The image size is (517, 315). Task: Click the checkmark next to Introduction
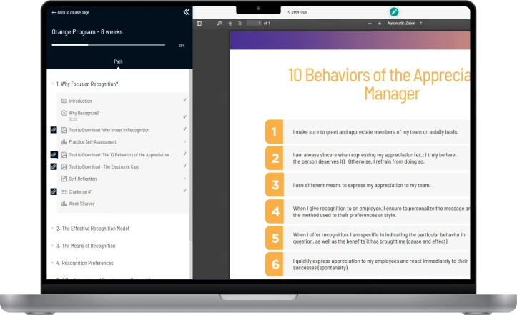coord(184,101)
